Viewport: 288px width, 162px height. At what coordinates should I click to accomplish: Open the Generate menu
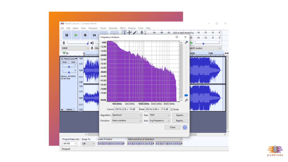pyautogui.click(x=113, y=28)
